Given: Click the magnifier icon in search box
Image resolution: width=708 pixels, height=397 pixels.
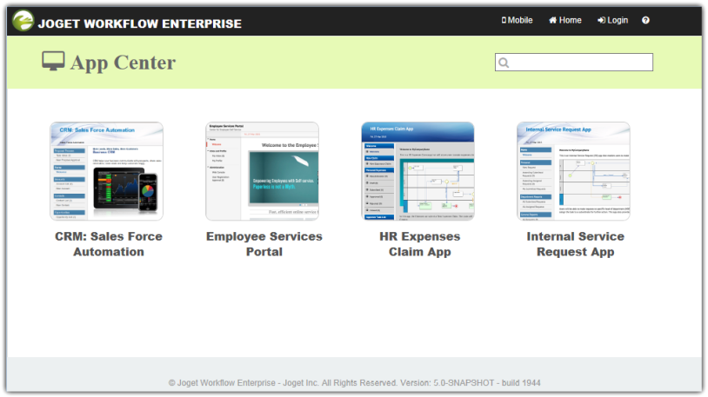Looking at the screenshot, I should 504,63.
